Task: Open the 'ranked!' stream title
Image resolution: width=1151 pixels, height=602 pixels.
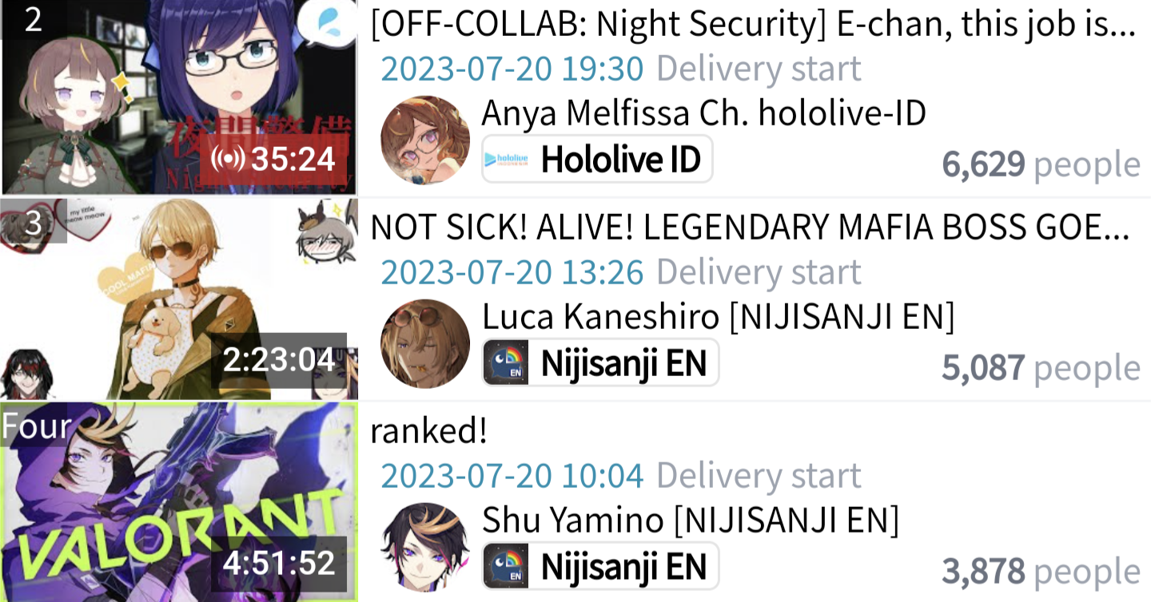Action: (x=428, y=431)
